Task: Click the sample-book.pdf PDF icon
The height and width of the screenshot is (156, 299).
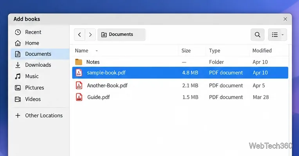Action: (79, 73)
